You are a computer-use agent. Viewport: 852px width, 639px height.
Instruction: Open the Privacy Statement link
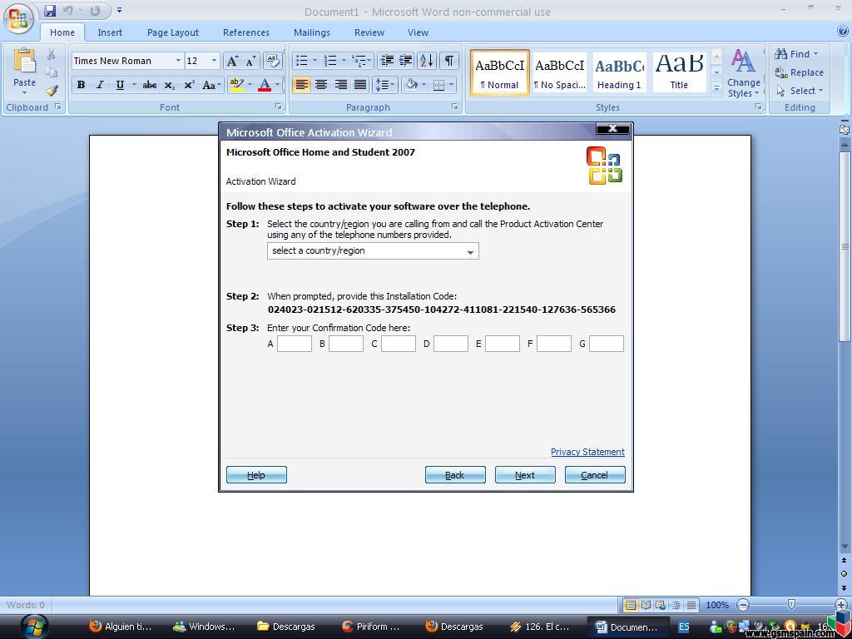click(587, 452)
